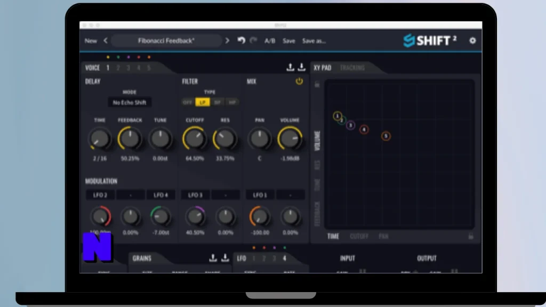Switch to the TRACKING tab
This screenshot has height=307, width=546.
(x=352, y=68)
